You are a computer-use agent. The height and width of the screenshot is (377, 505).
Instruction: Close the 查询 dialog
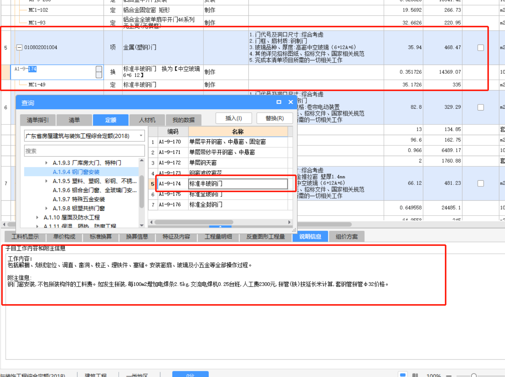tap(291, 102)
